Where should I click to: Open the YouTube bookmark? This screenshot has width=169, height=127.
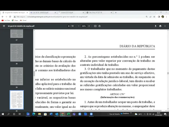click(x=6, y=20)
